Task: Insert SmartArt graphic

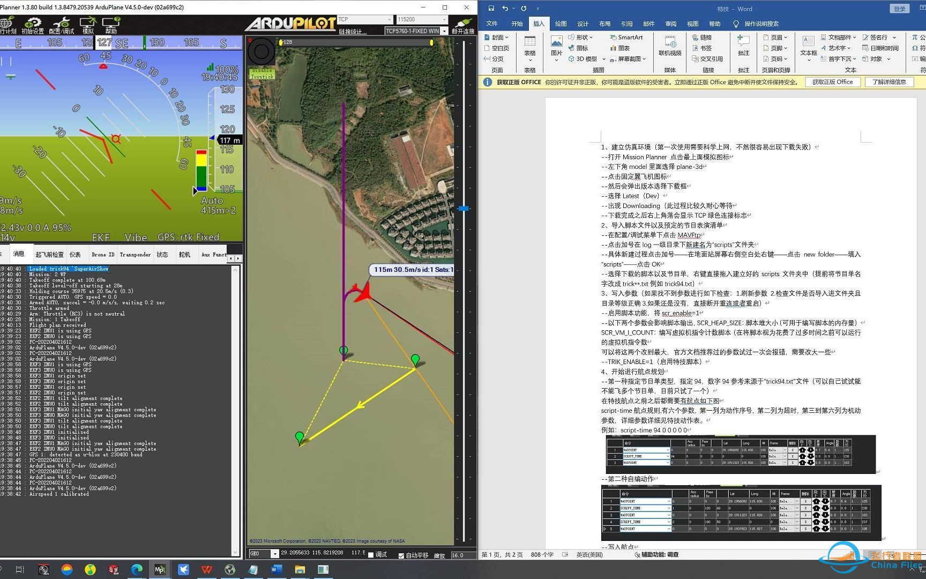Action: coord(626,38)
